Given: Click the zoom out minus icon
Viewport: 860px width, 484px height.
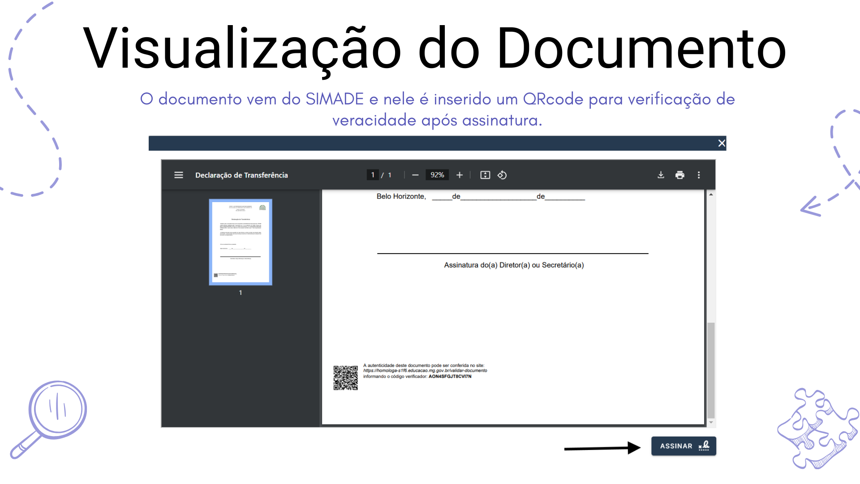Looking at the screenshot, I should (x=415, y=175).
